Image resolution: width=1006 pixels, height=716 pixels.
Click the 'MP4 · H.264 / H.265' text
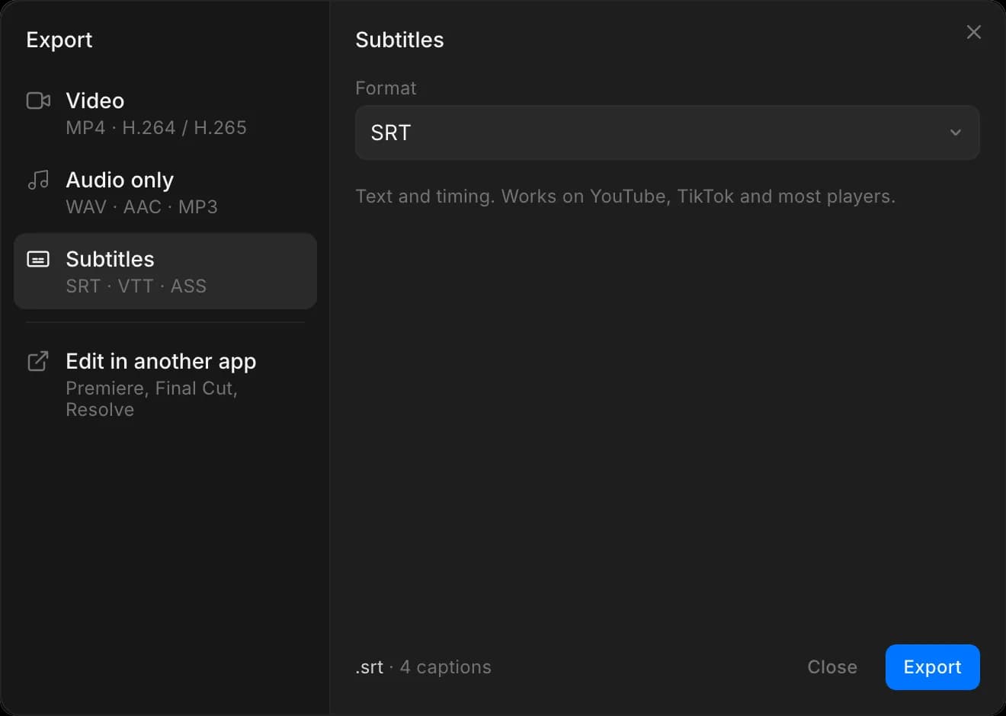156,128
